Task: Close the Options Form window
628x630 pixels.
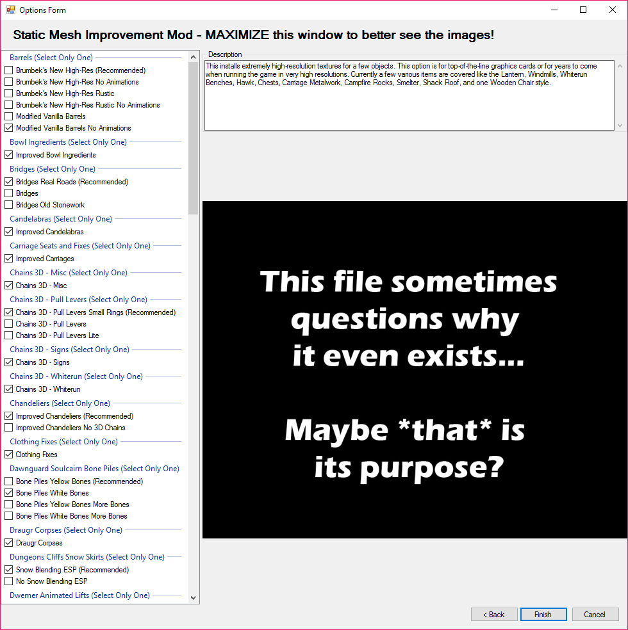Action: pyautogui.click(x=613, y=10)
